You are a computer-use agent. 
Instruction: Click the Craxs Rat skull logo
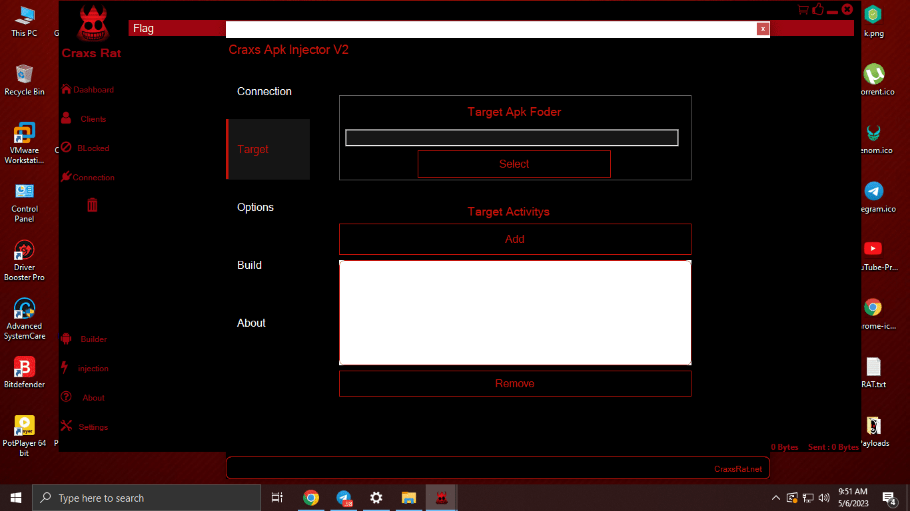(x=92, y=24)
